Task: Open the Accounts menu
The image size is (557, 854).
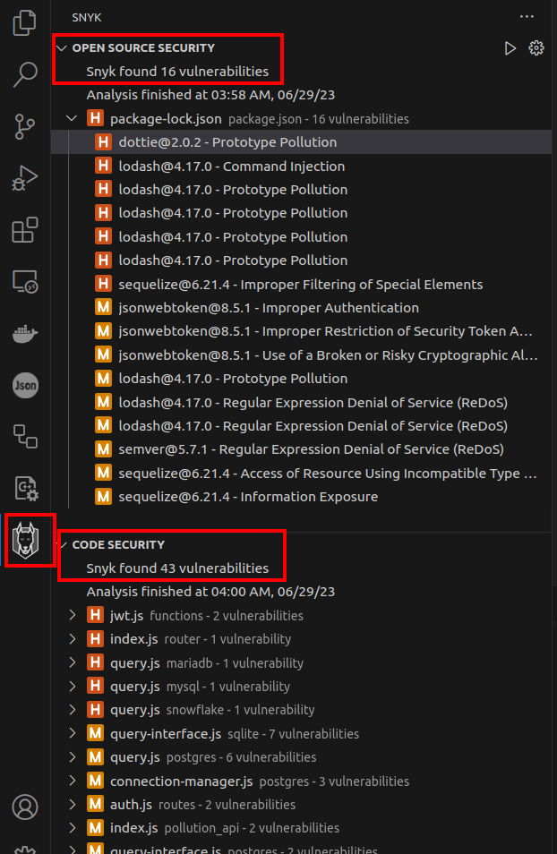Action: [x=25, y=807]
